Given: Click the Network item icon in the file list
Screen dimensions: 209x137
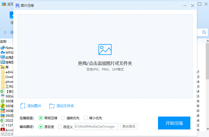Looking at the screenshot, I should (x=3, y=48).
